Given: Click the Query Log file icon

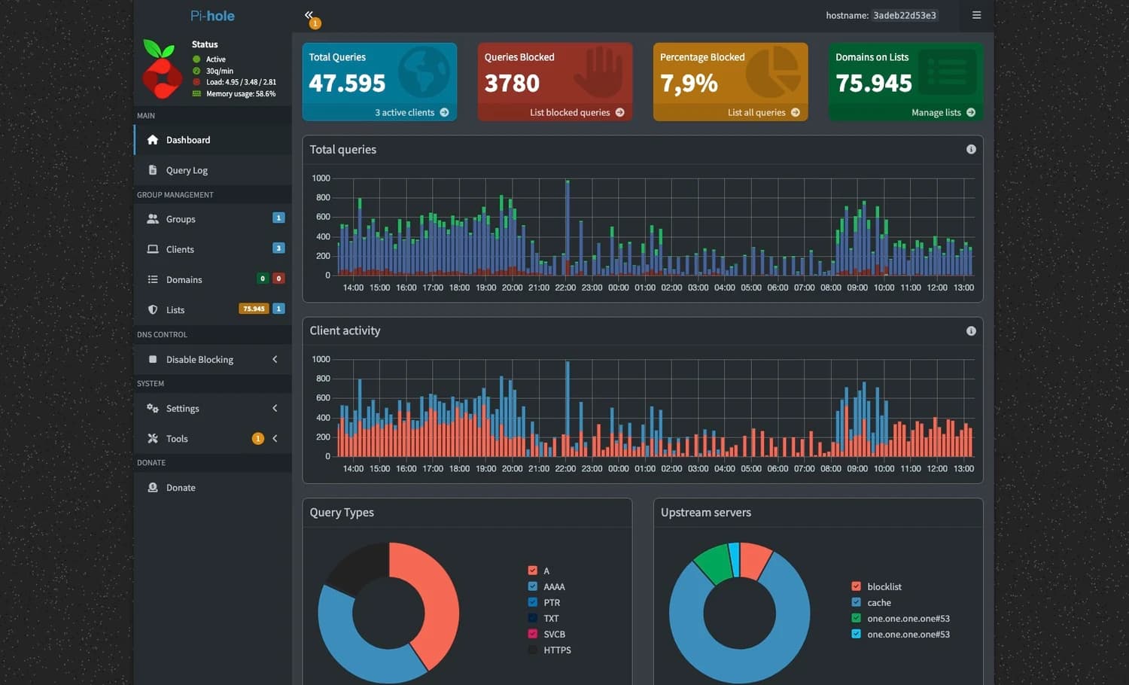Looking at the screenshot, I should 153,170.
